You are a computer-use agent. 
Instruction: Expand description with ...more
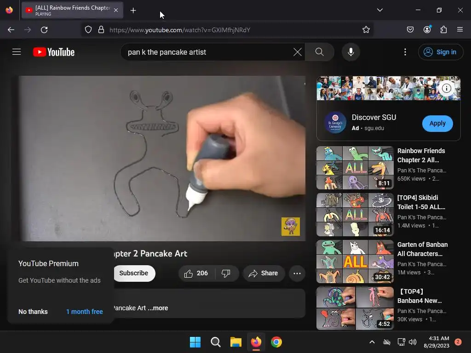pos(158,308)
